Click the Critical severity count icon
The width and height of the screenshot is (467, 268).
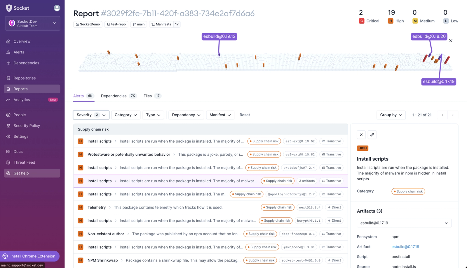click(x=362, y=21)
